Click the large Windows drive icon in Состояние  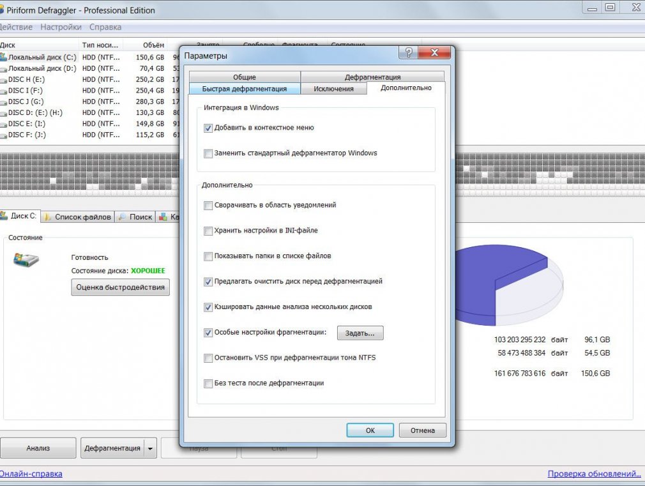[x=26, y=260]
